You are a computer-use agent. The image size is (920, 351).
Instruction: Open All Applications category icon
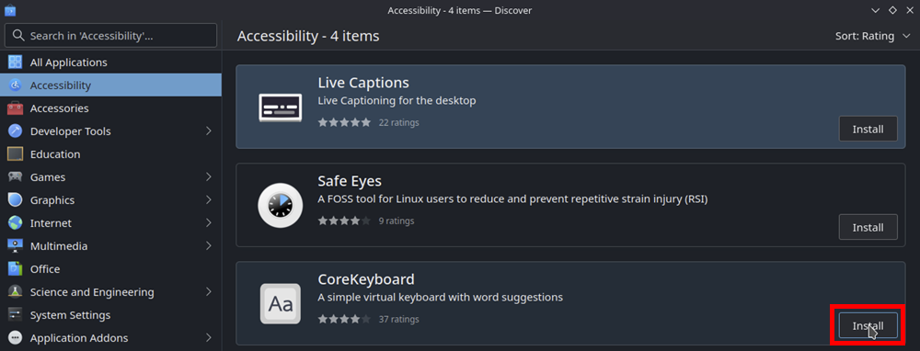16,62
